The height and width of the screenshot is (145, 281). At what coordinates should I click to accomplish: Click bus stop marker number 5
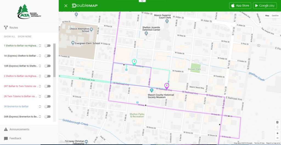click(x=167, y=86)
